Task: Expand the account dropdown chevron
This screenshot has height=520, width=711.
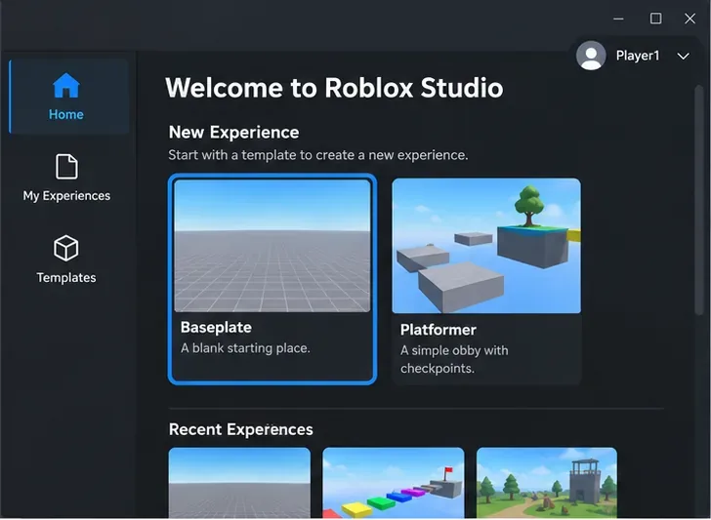Action: [683, 57]
